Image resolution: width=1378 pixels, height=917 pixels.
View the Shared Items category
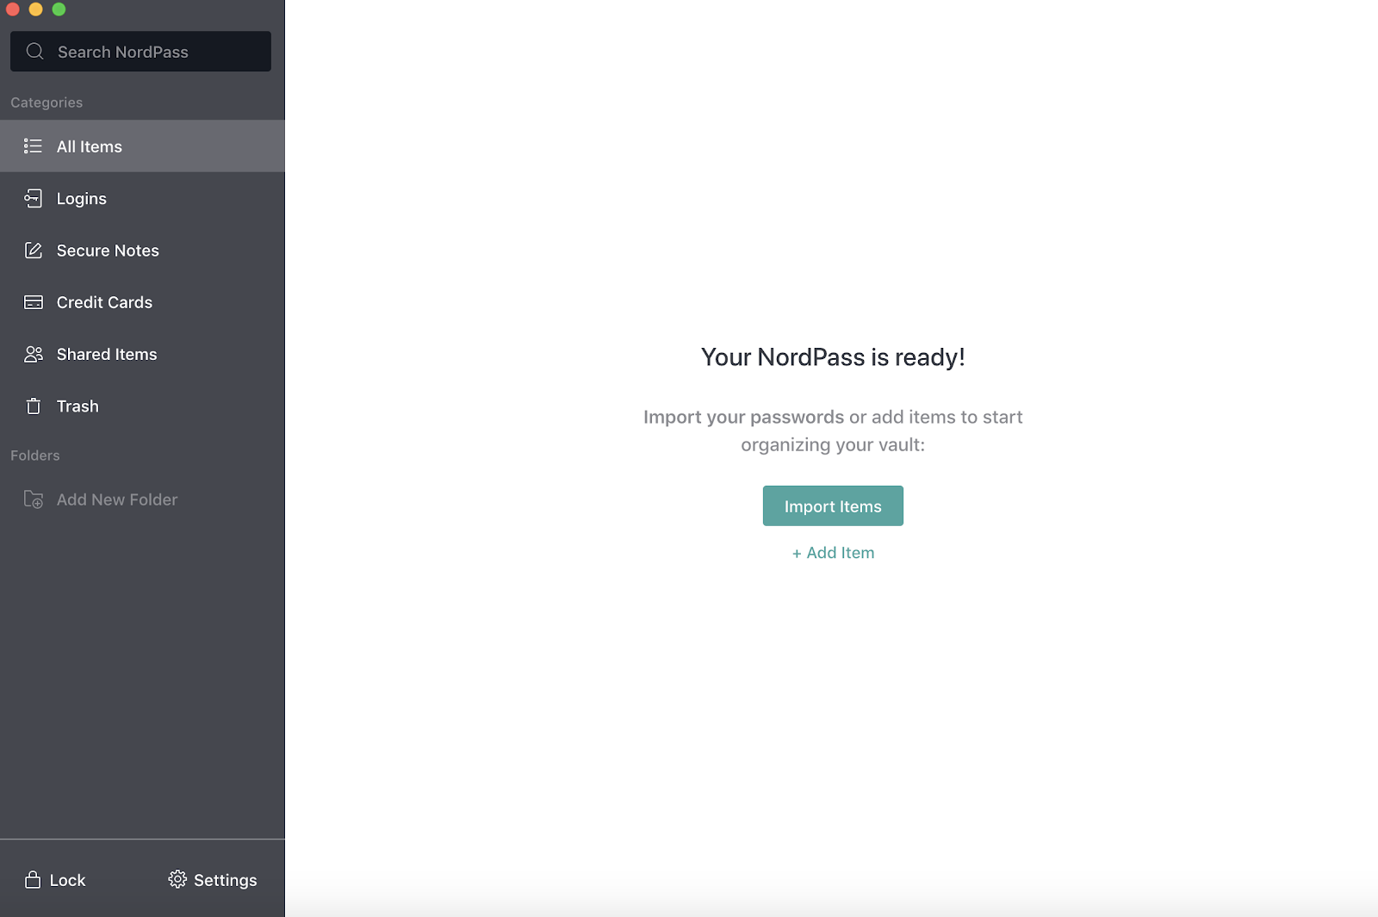pyautogui.click(x=142, y=354)
